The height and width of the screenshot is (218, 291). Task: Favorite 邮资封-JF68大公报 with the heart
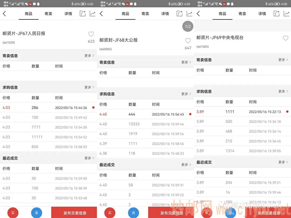pos(188,41)
